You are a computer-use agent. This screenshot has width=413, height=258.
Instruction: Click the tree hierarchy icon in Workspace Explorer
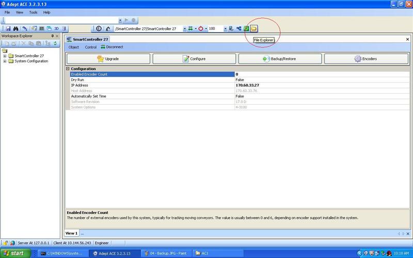tap(47, 43)
